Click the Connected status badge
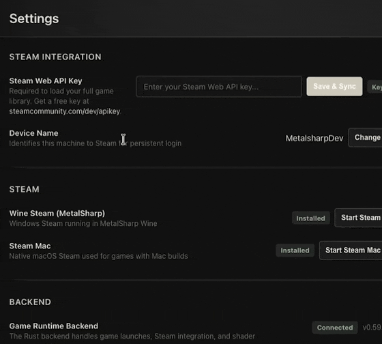This screenshot has width=382, height=344. coord(335,328)
